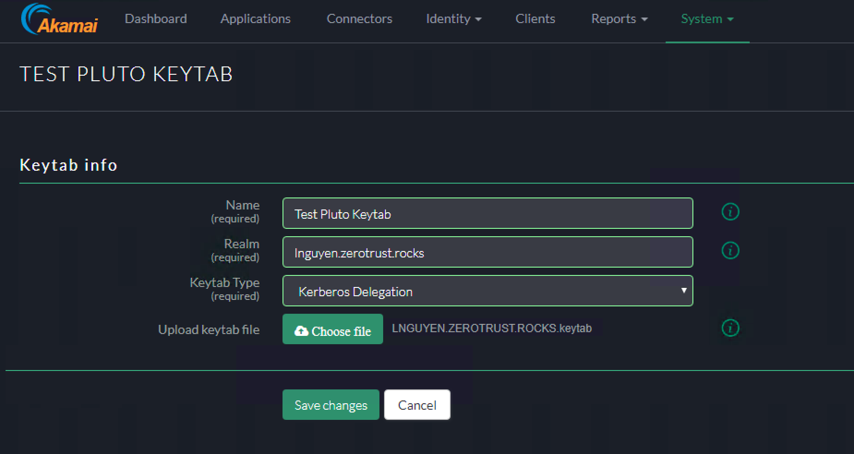The width and height of the screenshot is (854, 454).
Task: Go to the Clients section
Action: click(535, 19)
